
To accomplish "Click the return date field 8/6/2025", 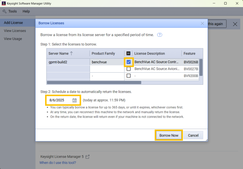I will [x=63, y=100].
